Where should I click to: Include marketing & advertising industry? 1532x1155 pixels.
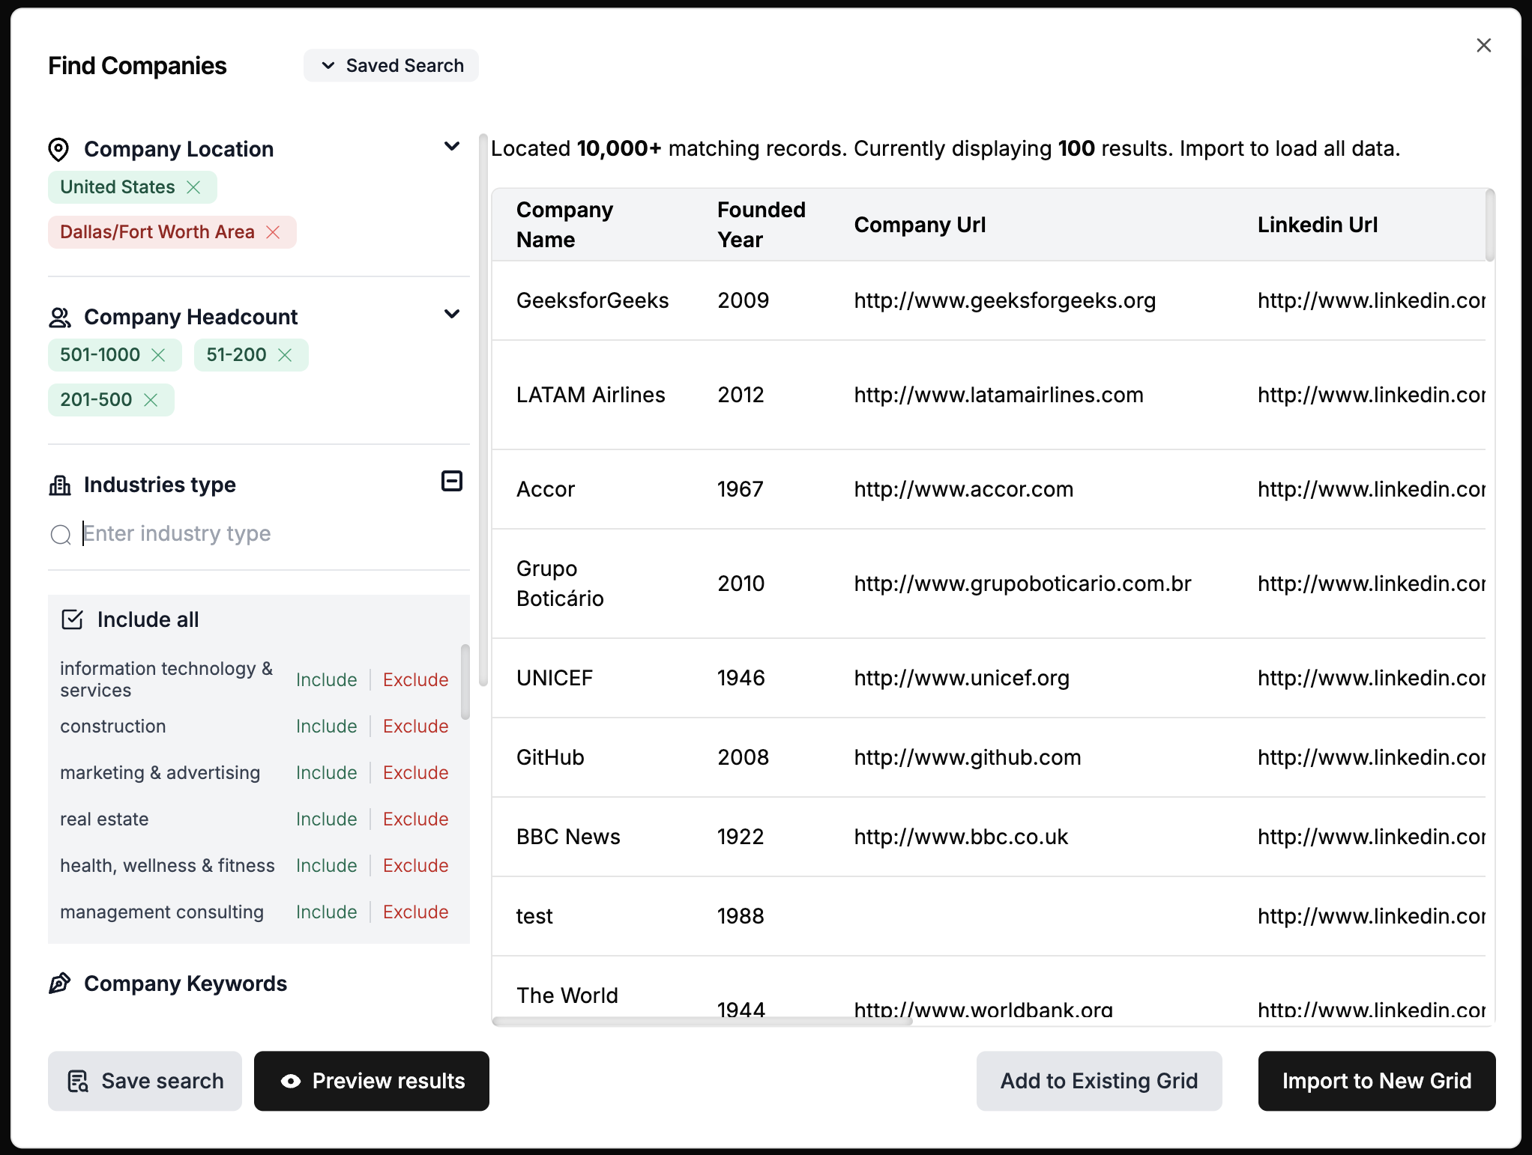(x=327, y=772)
